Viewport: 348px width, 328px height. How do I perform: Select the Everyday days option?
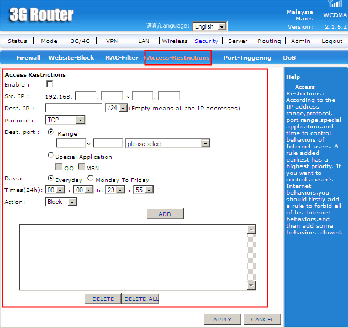pyautogui.click(x=51, y=178)
